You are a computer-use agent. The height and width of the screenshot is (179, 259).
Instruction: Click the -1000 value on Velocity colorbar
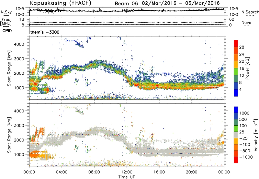[246, 157]
